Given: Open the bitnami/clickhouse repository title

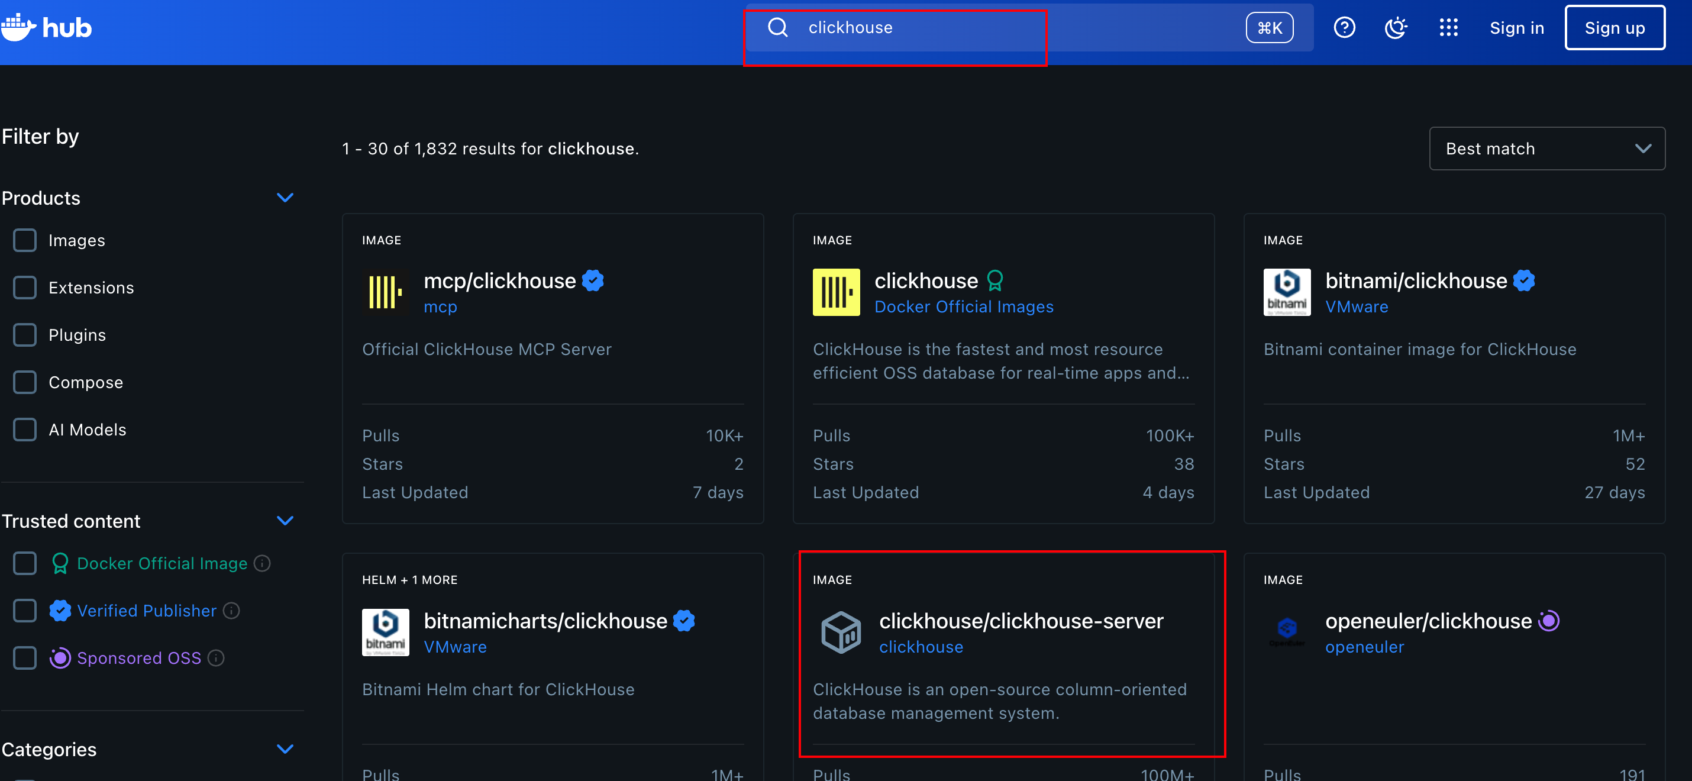Looking at the screenshot, I should pos(1416,280).
